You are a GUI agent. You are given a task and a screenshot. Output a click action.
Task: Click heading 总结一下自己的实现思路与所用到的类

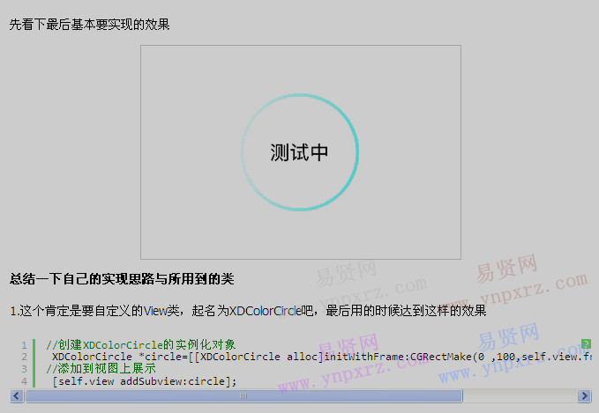[x=122, y=279]
